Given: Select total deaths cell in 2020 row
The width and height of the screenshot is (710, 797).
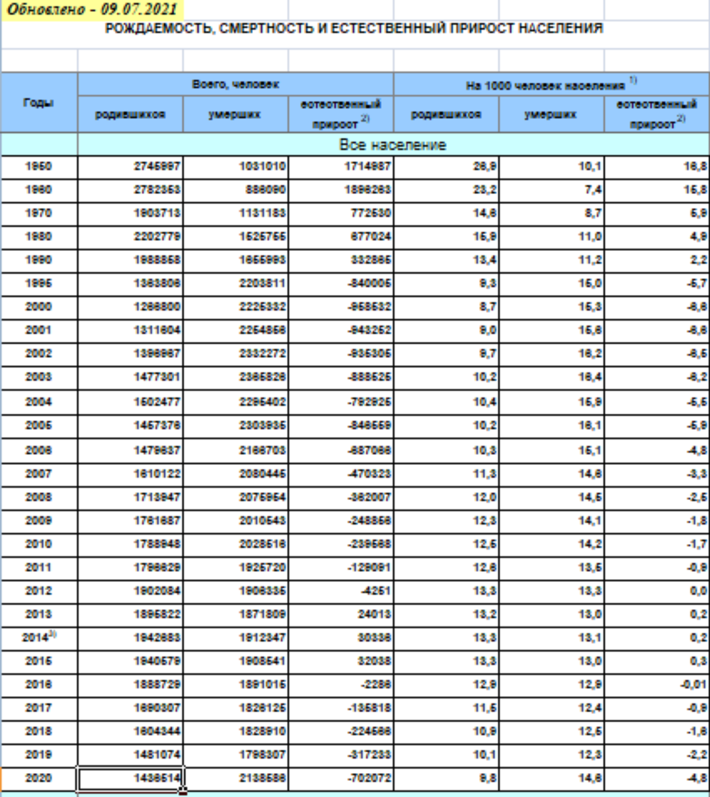Looking at the screenshot, I should tap(236, 778).
